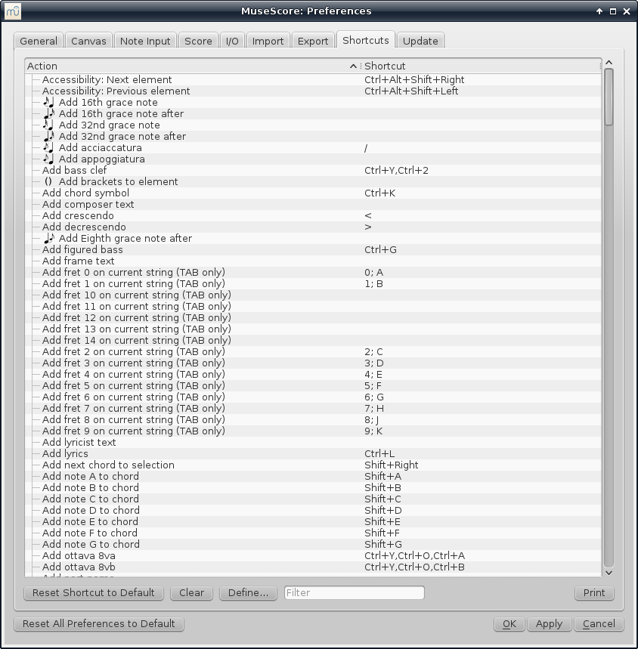The width and height of the screenshot is (638, 649).
Task: Select the Add lyricist text row
Action: pos(313,443)
